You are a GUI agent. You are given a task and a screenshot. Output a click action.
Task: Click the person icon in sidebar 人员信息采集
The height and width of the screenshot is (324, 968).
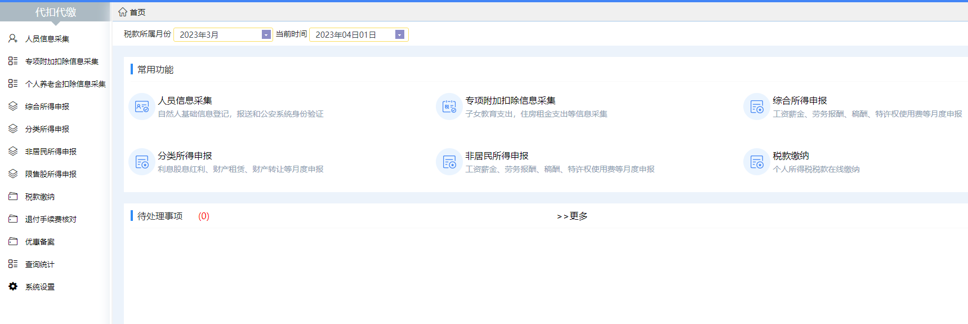click(13, 38)
